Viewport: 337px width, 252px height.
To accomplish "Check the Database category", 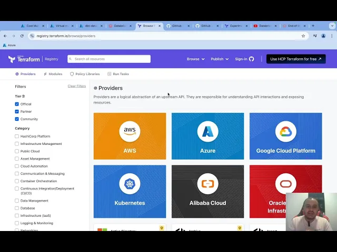I will pos(17,208).
